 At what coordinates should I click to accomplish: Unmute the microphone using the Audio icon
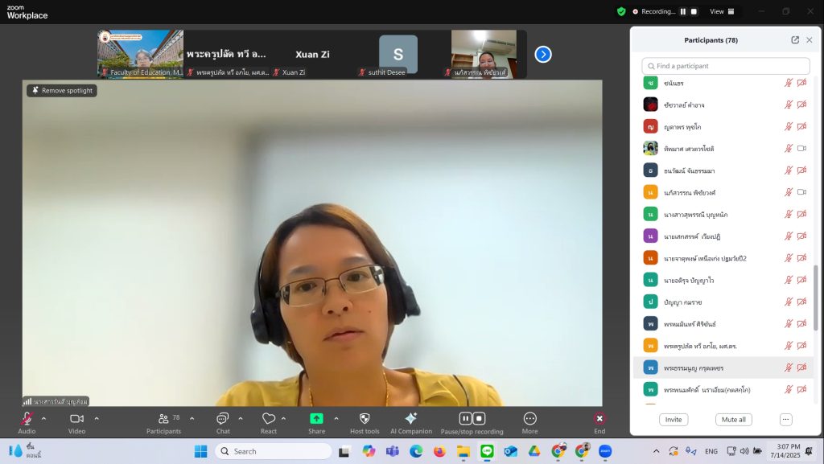tap(27, 418)
